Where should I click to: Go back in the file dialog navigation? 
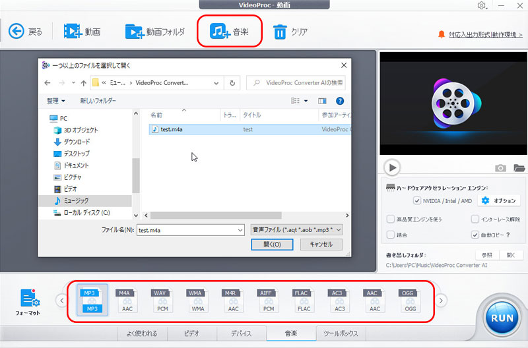click(48, 82)
